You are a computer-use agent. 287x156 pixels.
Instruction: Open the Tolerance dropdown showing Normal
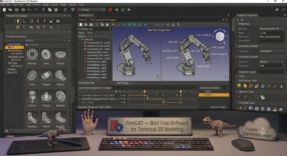click(x=272, y=62)
